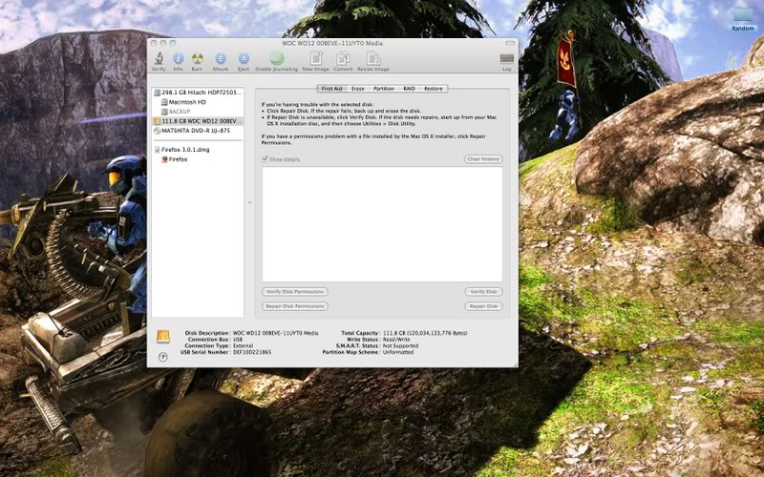Click the Partition Map Scheme Unformatted text
764x477 pixels.
tap(398, 352)
